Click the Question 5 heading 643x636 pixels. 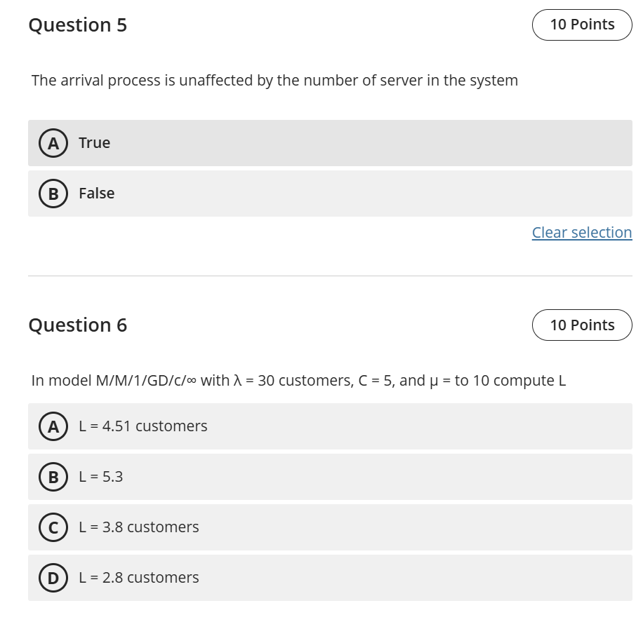(78, 25)
